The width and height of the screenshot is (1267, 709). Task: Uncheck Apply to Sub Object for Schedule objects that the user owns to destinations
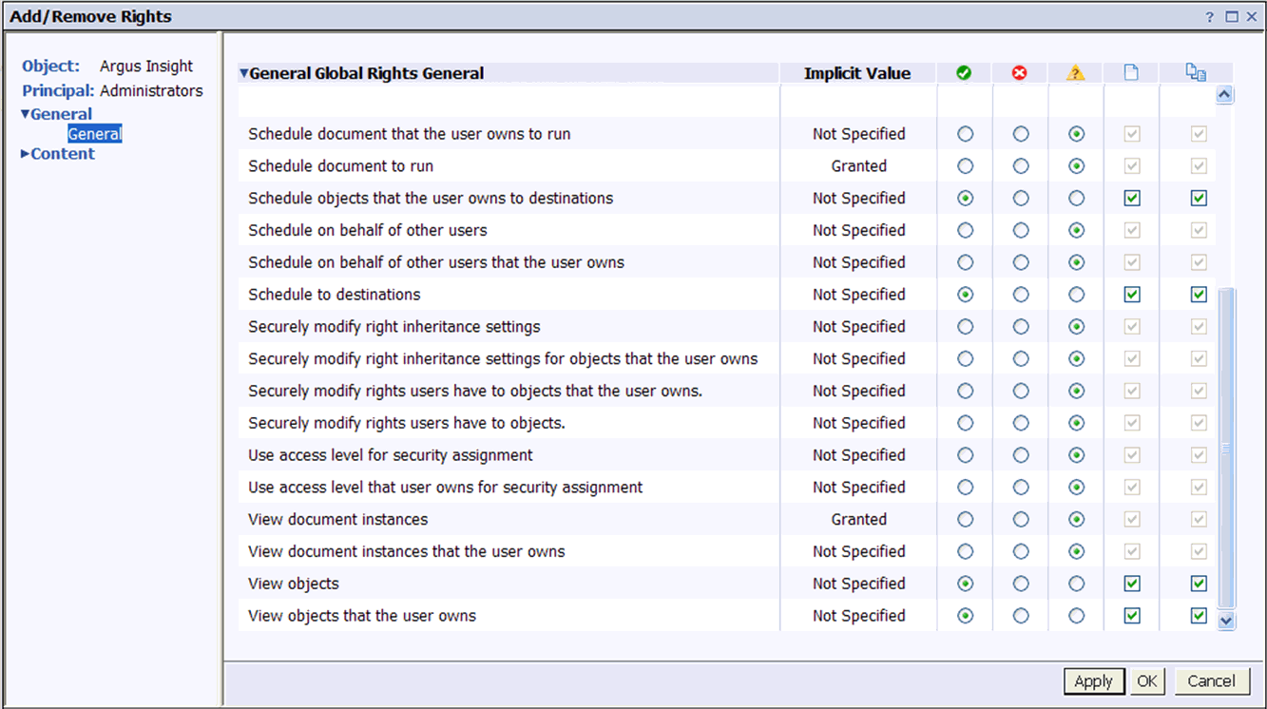[1199, 199]
